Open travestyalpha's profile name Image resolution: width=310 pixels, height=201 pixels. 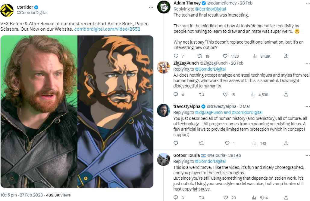187,106
